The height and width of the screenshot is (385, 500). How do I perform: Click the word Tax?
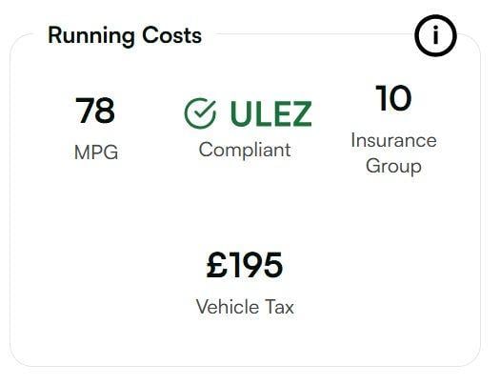point(280,307)
